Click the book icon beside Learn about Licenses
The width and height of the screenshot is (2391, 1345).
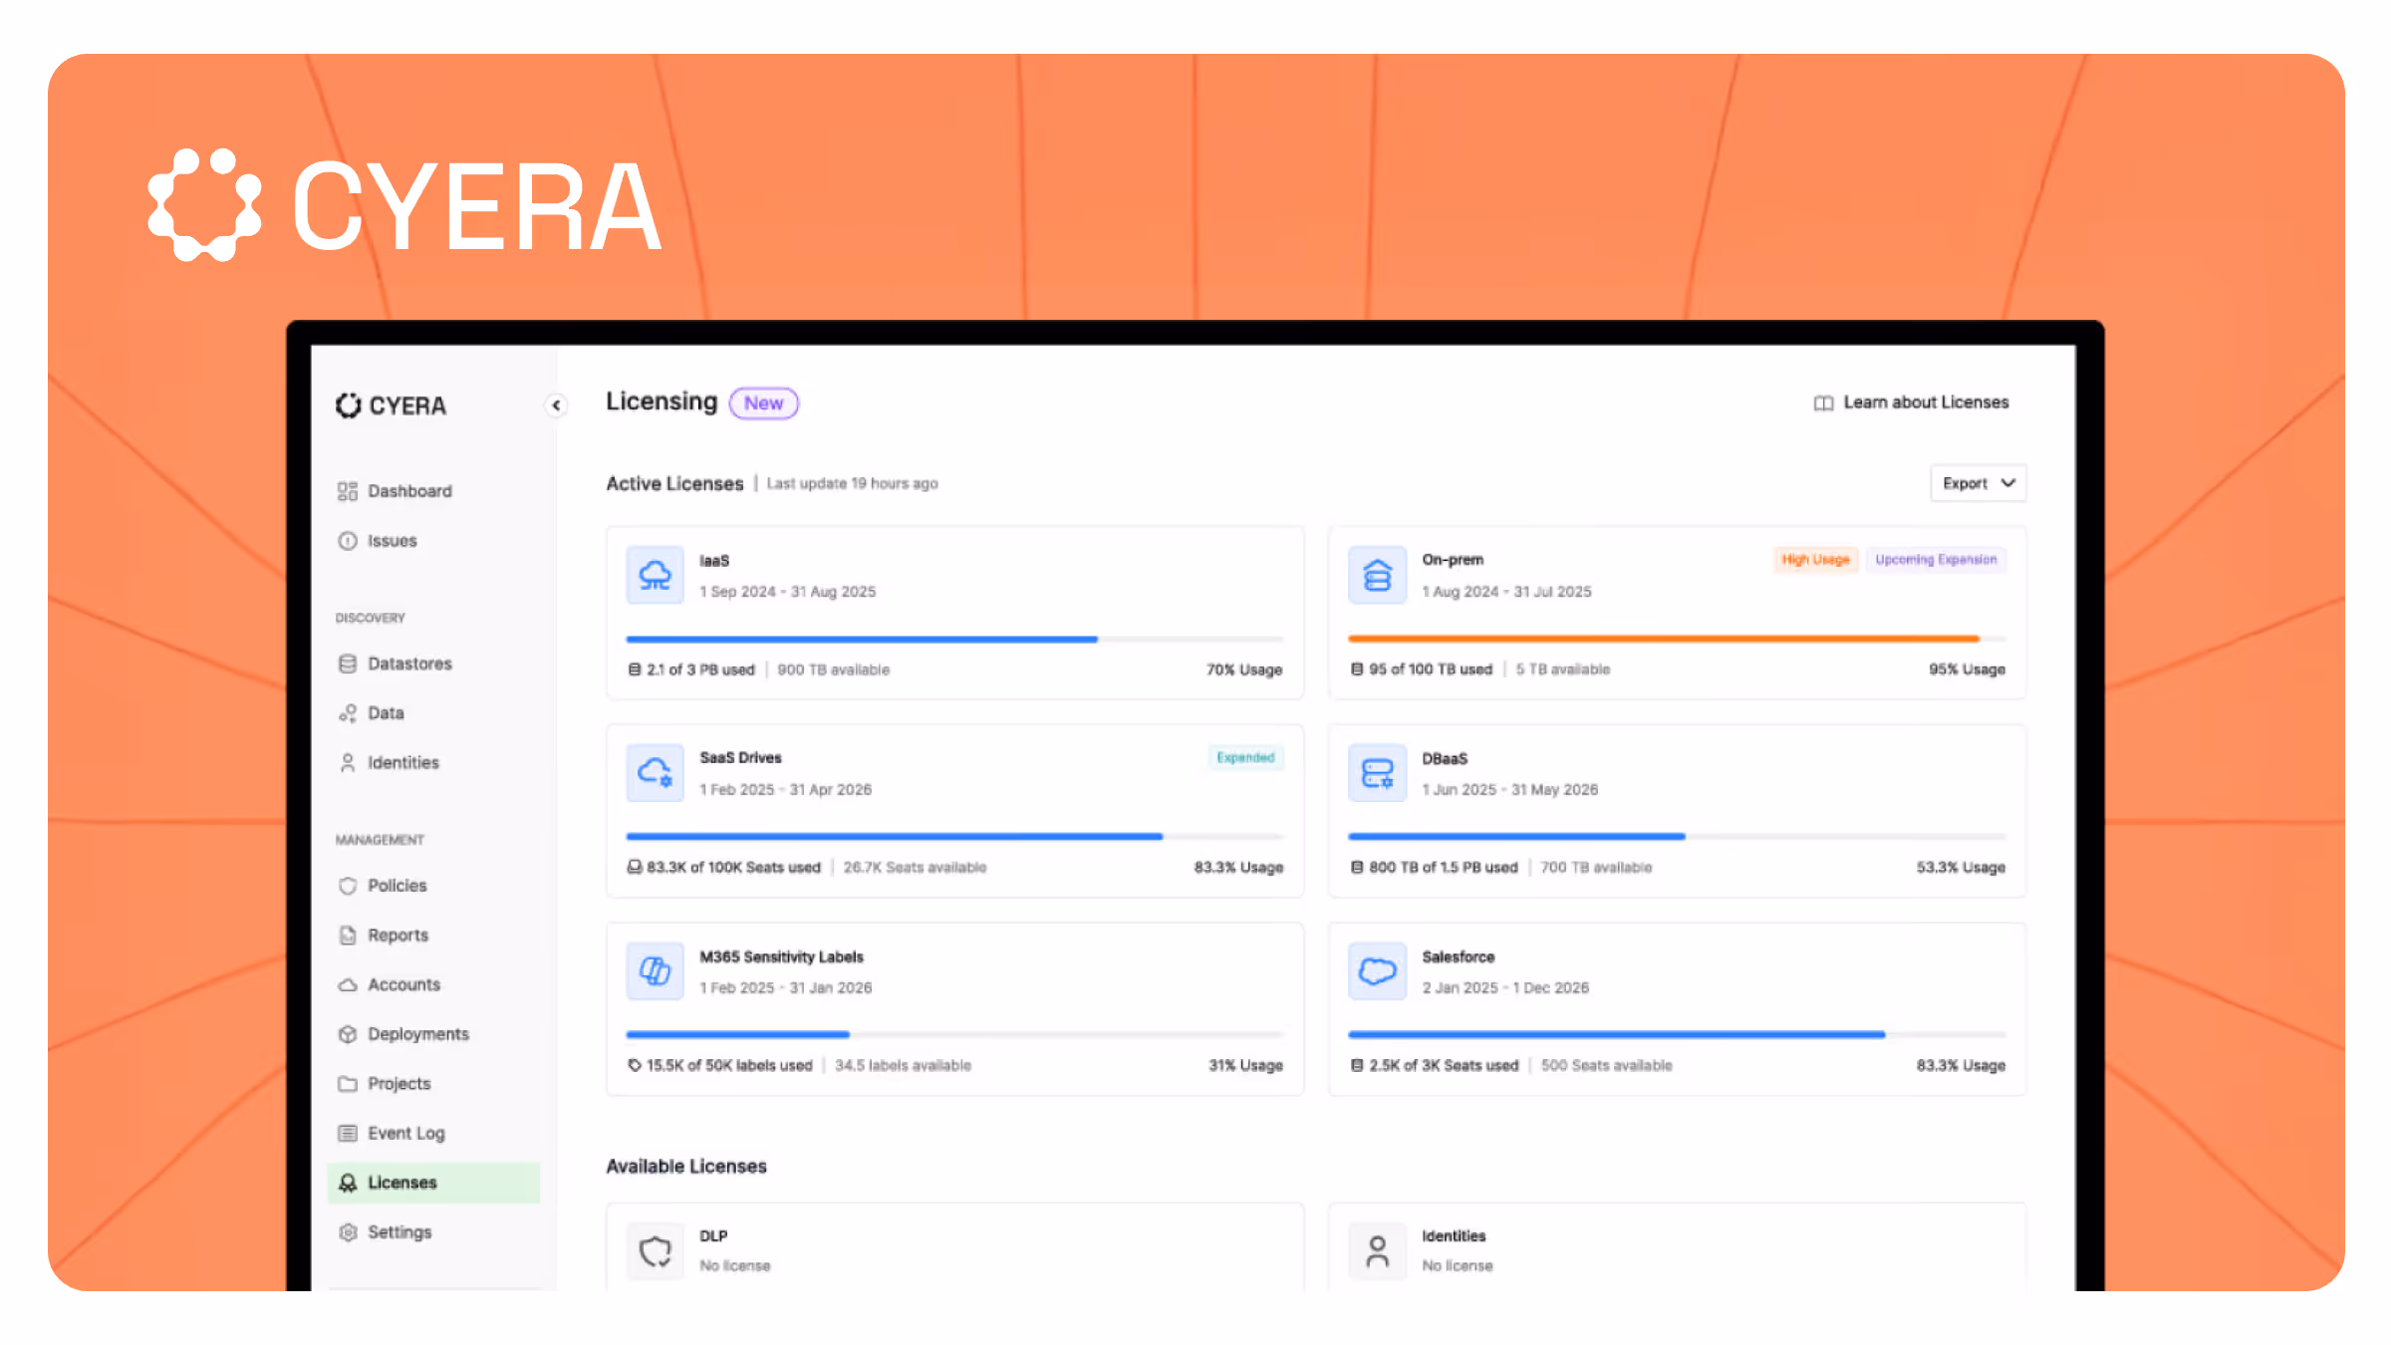[1823, 403]
